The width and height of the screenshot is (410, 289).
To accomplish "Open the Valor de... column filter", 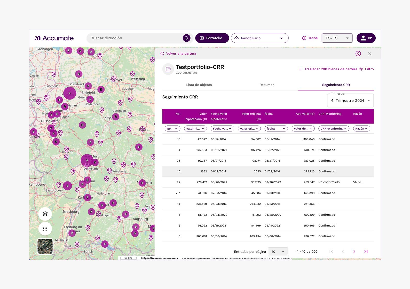I will (x=303, y=128).
